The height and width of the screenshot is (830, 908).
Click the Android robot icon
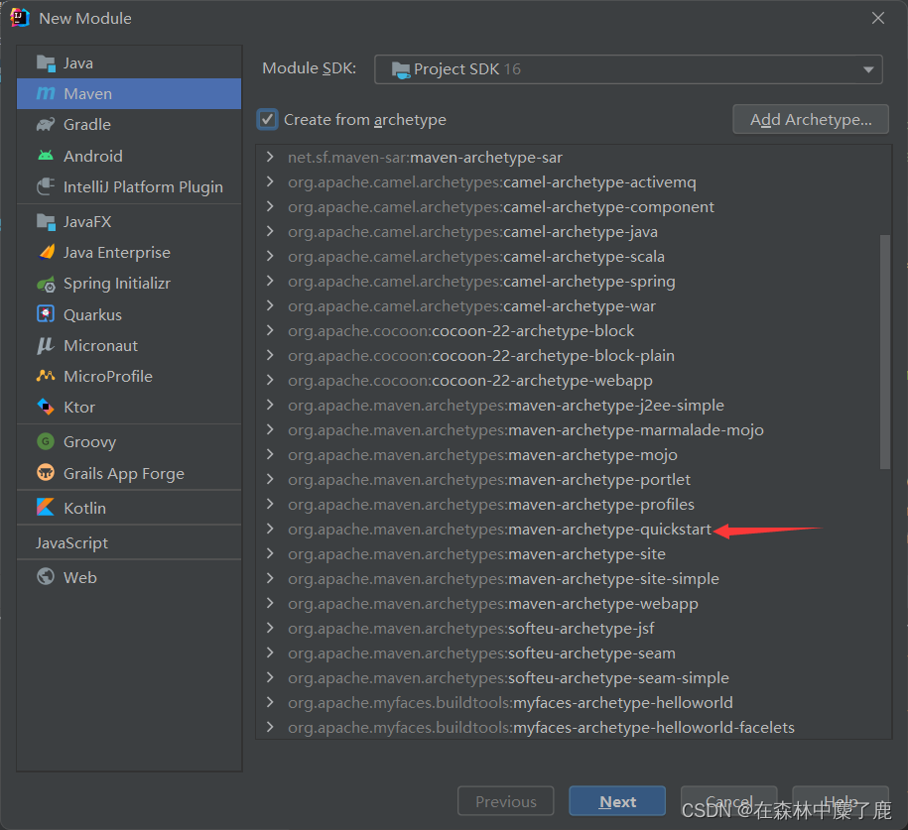tap(46, 156)
